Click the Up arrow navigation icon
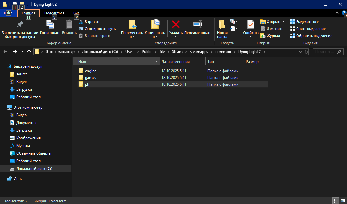 coord(29,52)
